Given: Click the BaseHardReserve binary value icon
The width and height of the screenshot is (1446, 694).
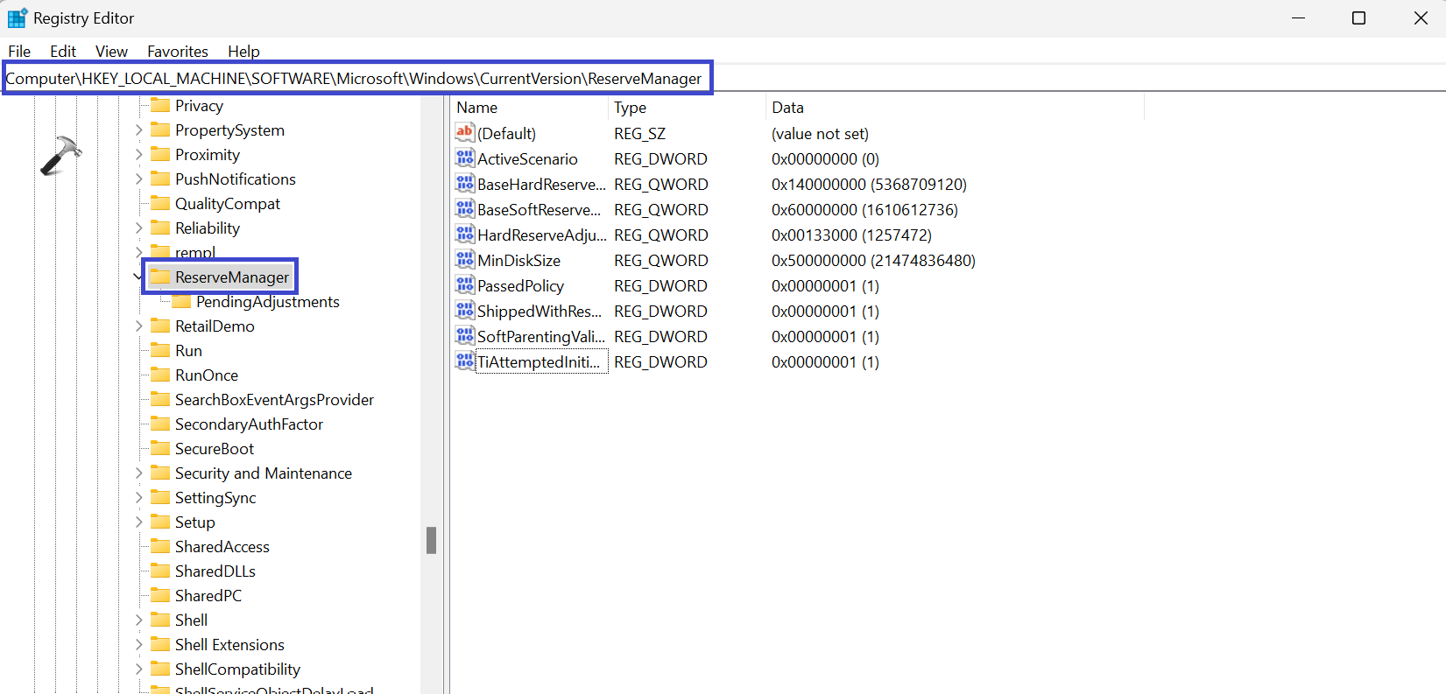Looking at the screenshot, I should tap(464, 184).
